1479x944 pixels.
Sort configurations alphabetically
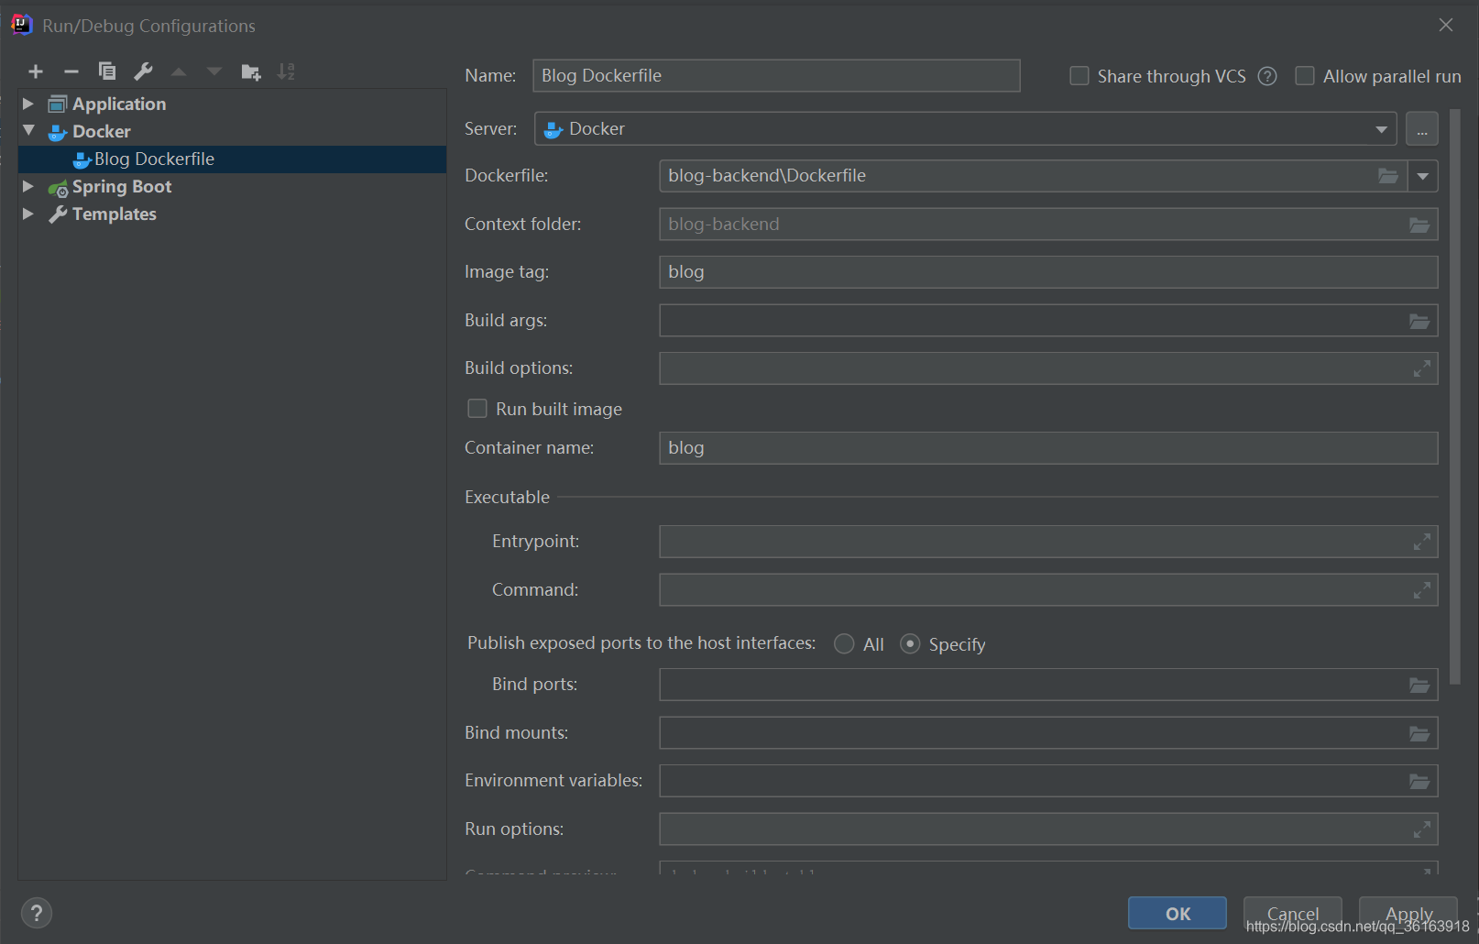286,71
